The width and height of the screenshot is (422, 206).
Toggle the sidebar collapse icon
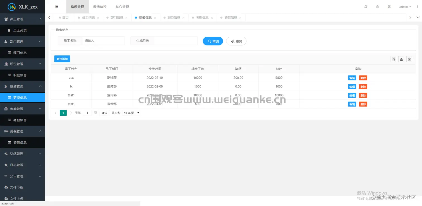(x=56, y=7)
